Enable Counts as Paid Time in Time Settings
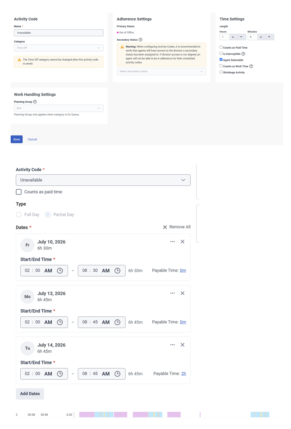 click(221, 47)
